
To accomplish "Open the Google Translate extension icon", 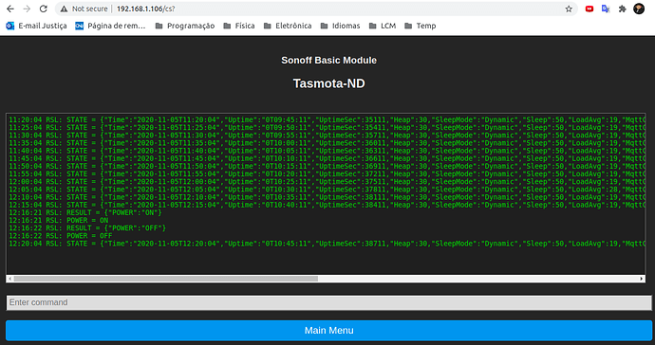I will click(x=606, y=9).
